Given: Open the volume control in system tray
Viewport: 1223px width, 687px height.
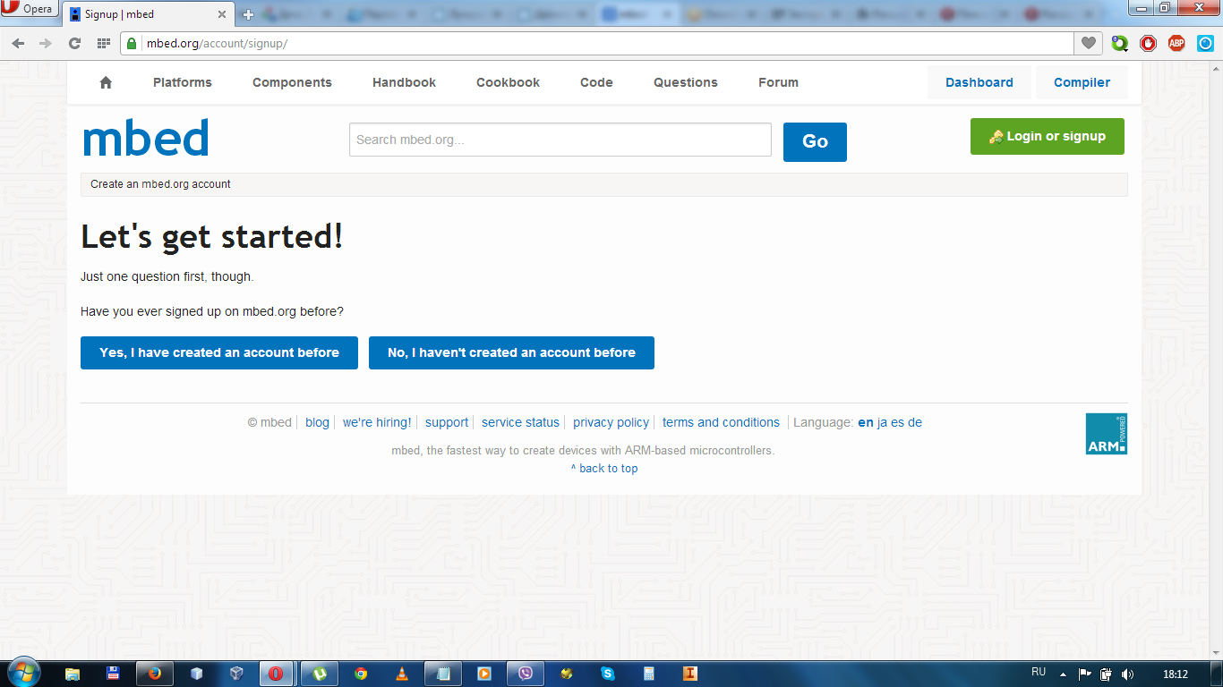Looking at the screenshot, I should [1127, 674].
